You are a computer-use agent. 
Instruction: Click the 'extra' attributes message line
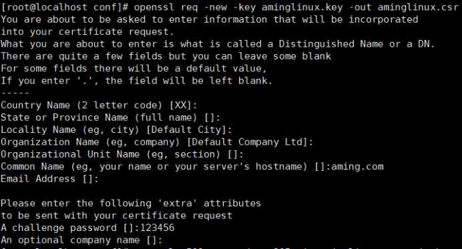click(131, 204)
